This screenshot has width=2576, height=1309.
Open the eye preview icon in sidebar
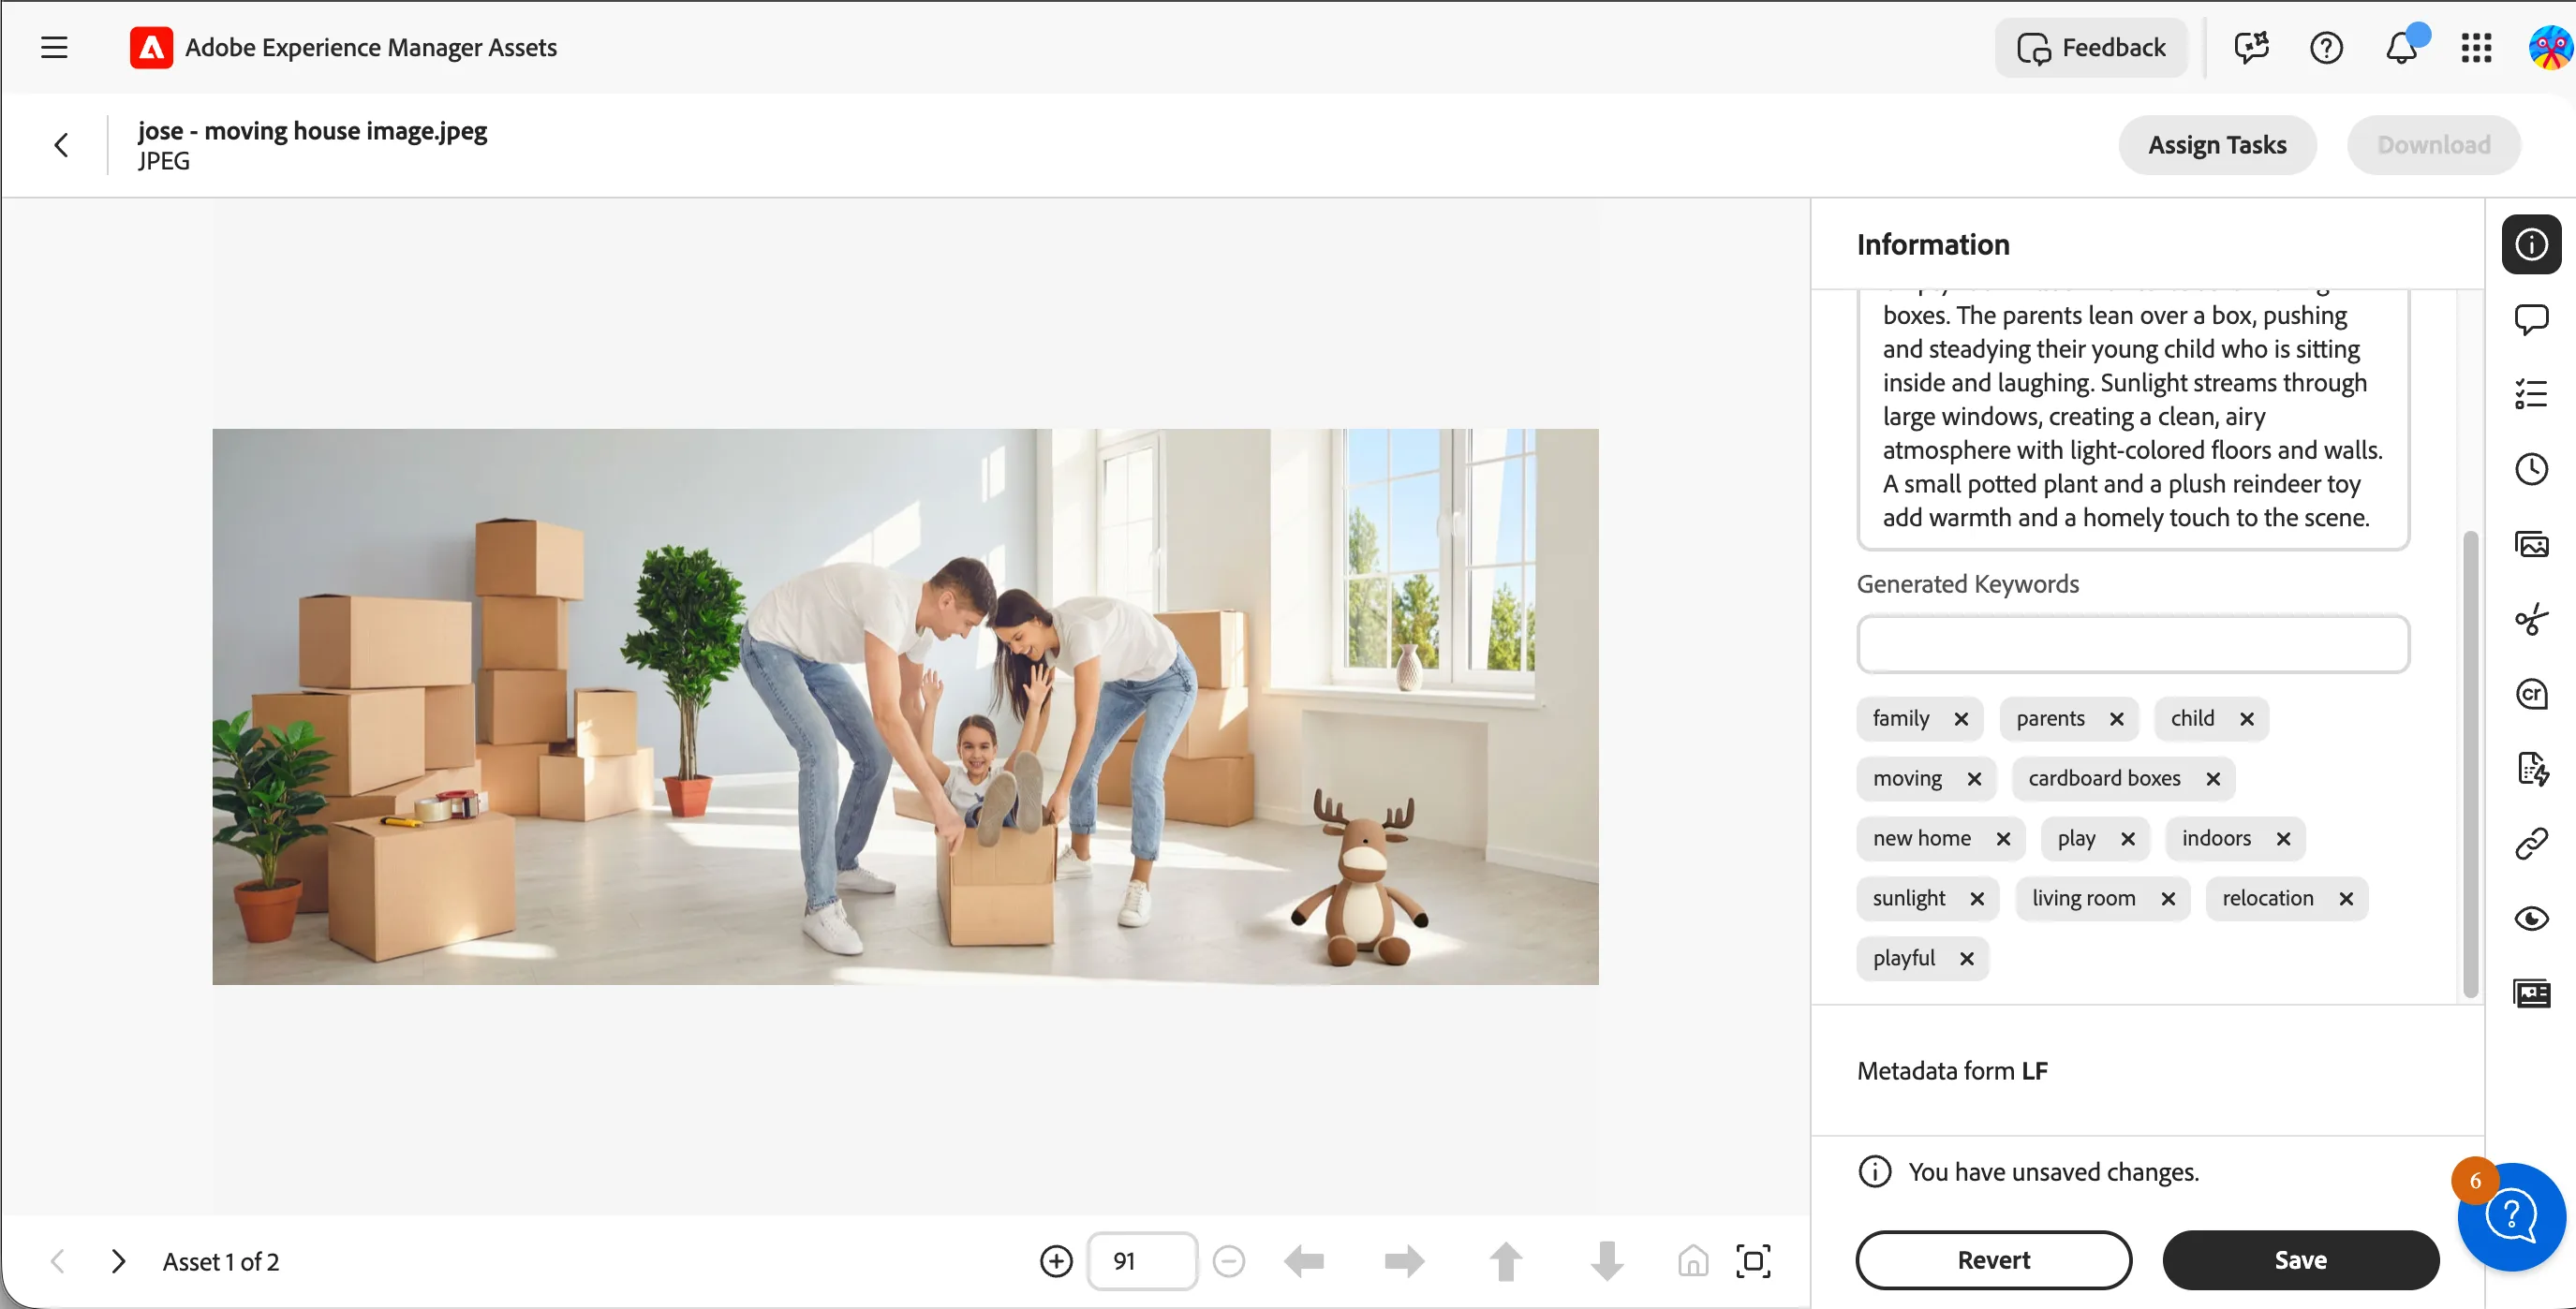[2531, 919]
